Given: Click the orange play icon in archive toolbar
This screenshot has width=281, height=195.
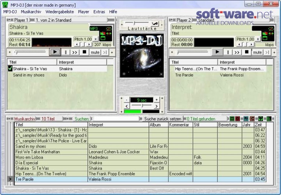Looking at the screenshot, I should click(252, 119).
